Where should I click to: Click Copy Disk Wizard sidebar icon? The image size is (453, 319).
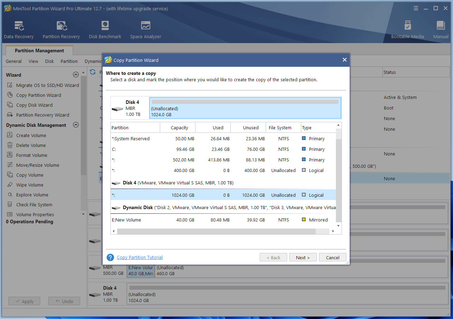click(10, 105)
